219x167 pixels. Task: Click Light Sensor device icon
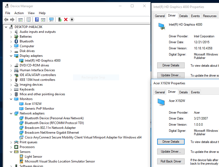(x=21, y=157)
